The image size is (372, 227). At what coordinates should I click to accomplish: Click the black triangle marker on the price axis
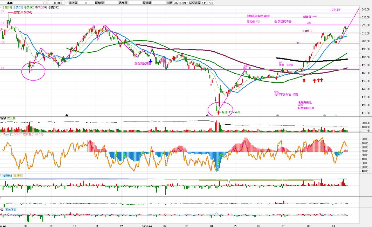point(67,115)
